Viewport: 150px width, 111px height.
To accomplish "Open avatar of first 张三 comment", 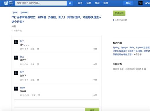I will [16, 42].
